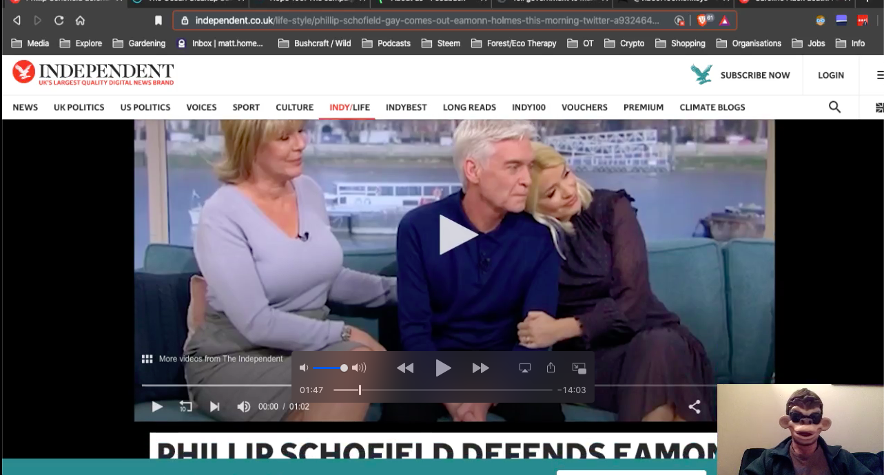Image resolution: width=884 pixels, height=475 pixels.
Task: Reload the page with the refresh icon
Action: tap(59, 21)
